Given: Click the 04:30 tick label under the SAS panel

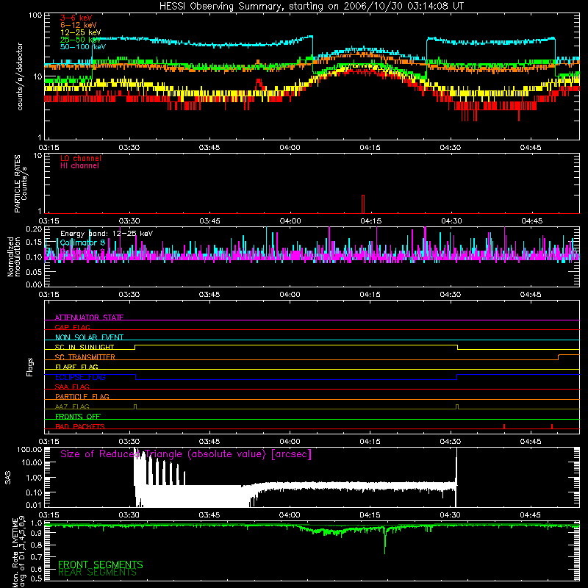Looking at the screenshot, I should coord(451,515).
